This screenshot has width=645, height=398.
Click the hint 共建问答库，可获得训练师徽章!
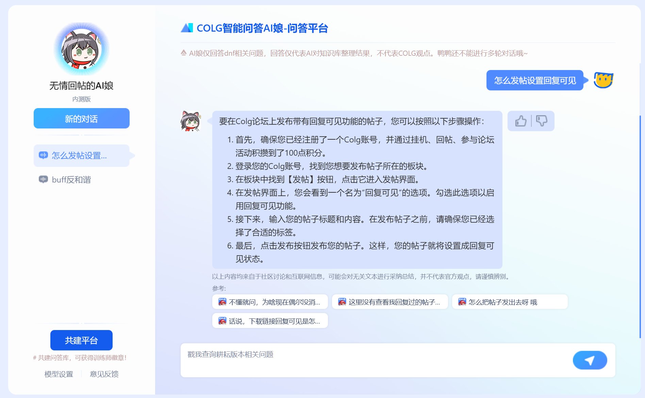click(80, 358)
